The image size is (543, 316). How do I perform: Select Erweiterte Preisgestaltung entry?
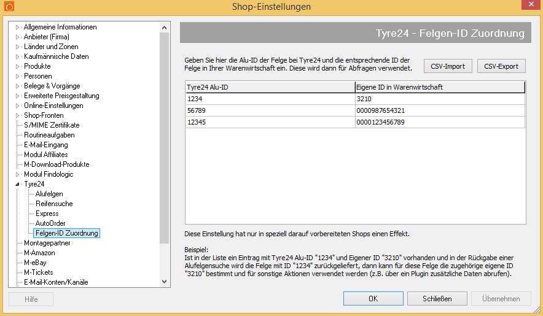tap(61, 96)
